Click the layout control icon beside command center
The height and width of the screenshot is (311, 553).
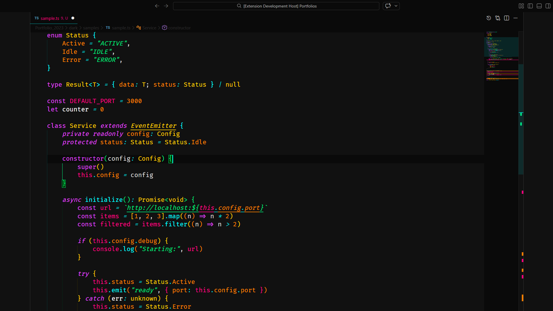388,6
